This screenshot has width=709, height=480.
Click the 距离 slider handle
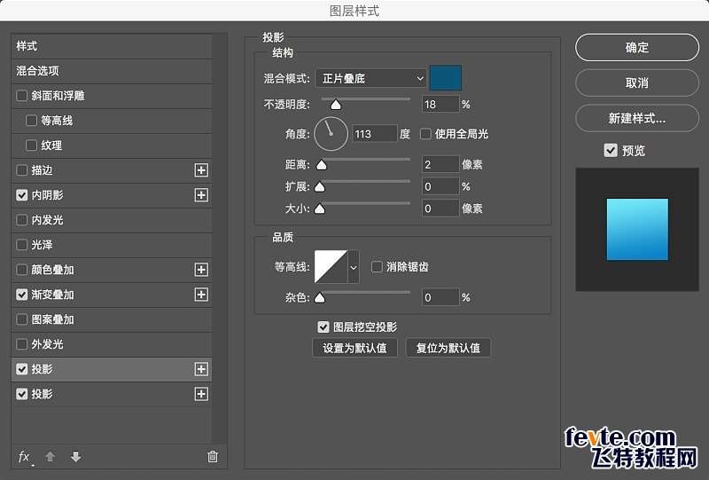322,165
